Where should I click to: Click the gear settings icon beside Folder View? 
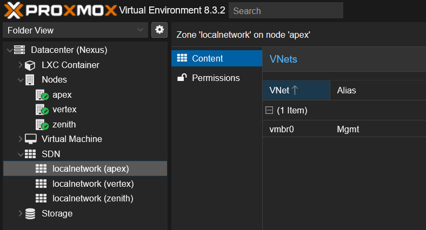[159, 30]
